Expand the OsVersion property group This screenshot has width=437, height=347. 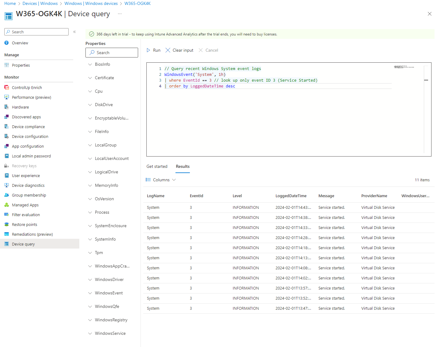click(x=90, y=199)
